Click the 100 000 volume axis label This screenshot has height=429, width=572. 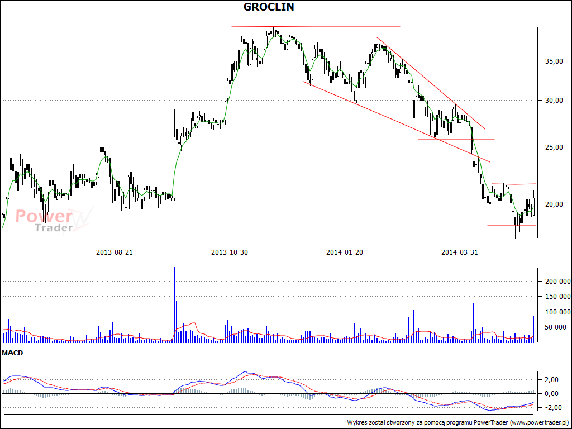pos(558,312)
